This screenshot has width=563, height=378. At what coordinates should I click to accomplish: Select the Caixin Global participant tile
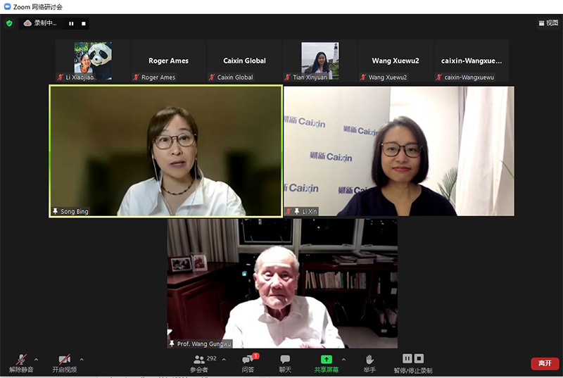tap(244, 61)
